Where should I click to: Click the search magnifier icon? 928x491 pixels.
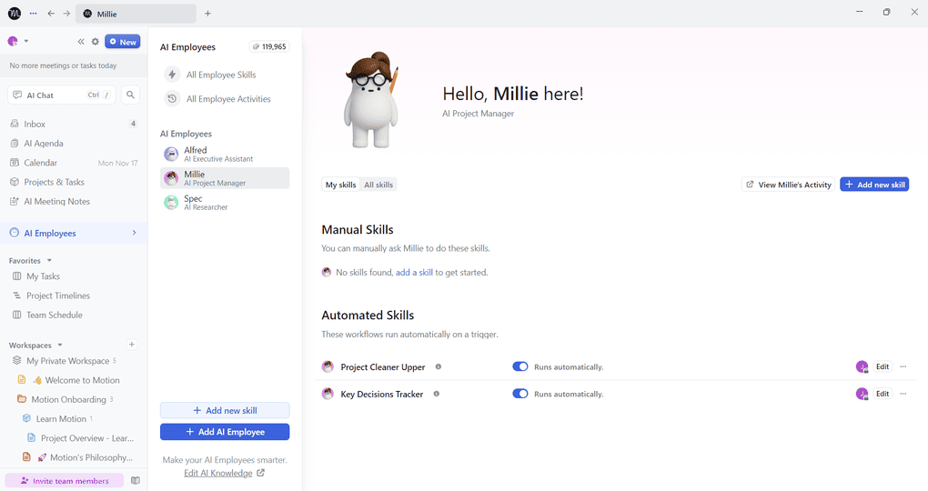click(x=131, y=95)
